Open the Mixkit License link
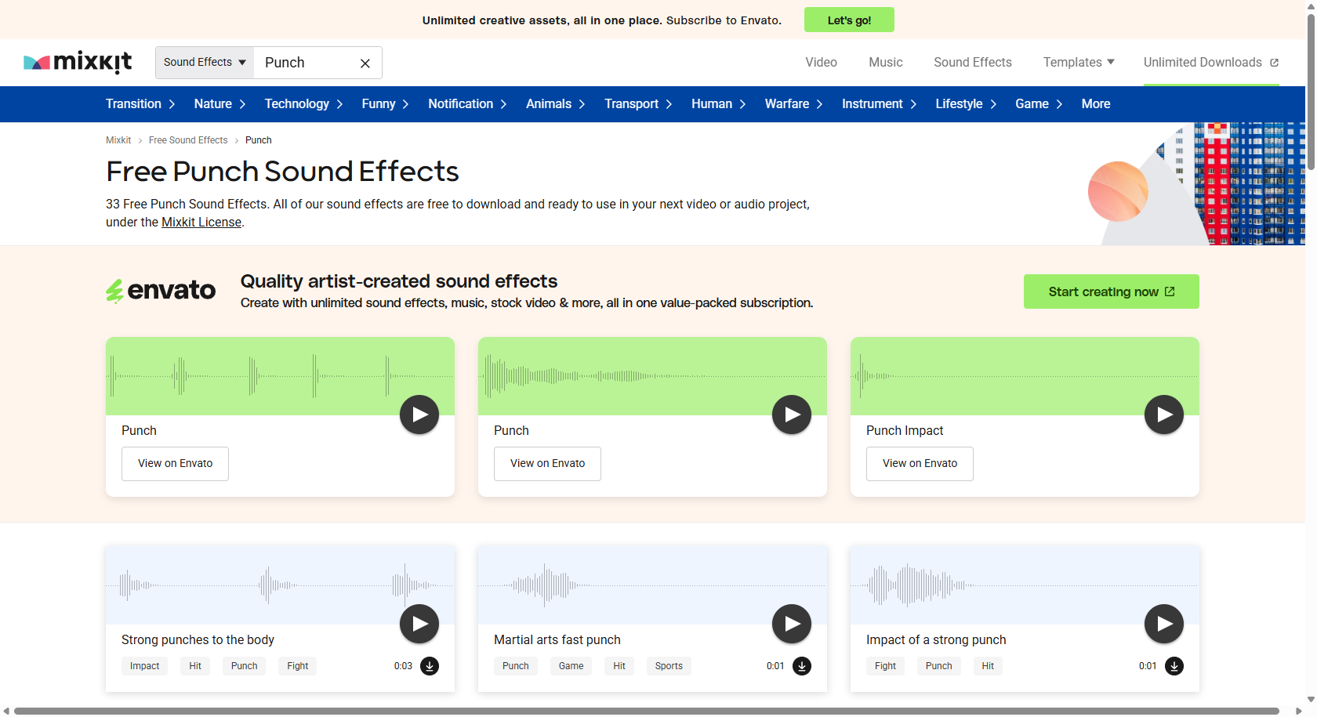Screen dimensions: 1317x717 [x=201, y=222]
